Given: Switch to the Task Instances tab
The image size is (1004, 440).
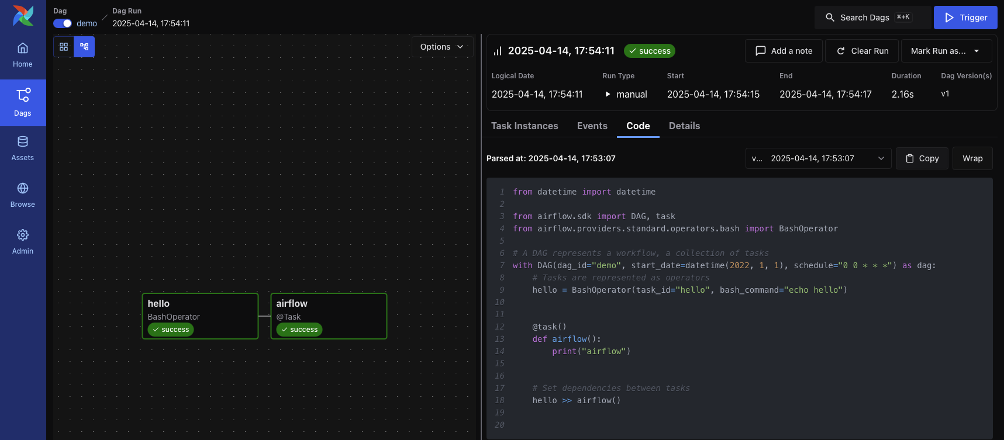Looking at the screenshot, I should 525,126.
